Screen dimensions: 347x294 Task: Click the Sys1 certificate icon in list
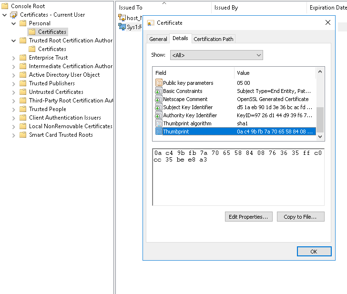coord(122,27)
